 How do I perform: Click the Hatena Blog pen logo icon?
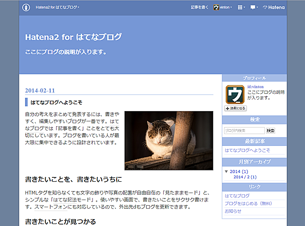click(x=26, y=7)
